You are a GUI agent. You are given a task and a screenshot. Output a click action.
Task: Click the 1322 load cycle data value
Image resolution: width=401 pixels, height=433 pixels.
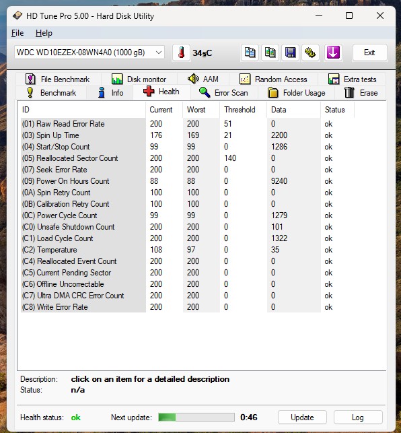(x=279, y=238)
